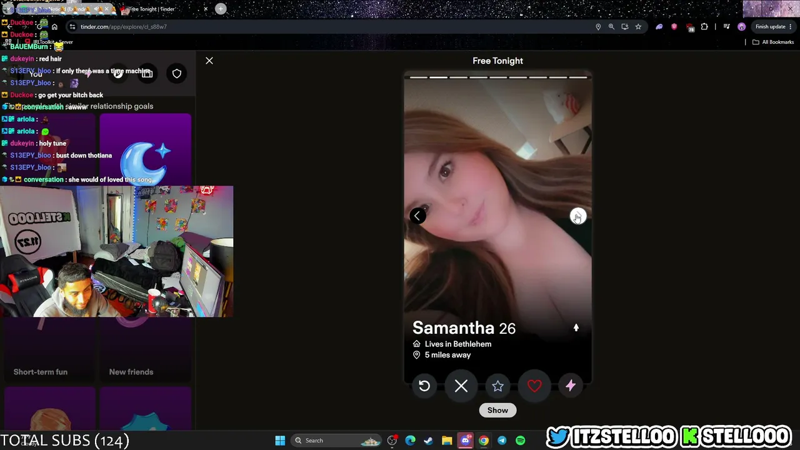Click 'Lives in Bethlehem' text

tap(458, 344)
